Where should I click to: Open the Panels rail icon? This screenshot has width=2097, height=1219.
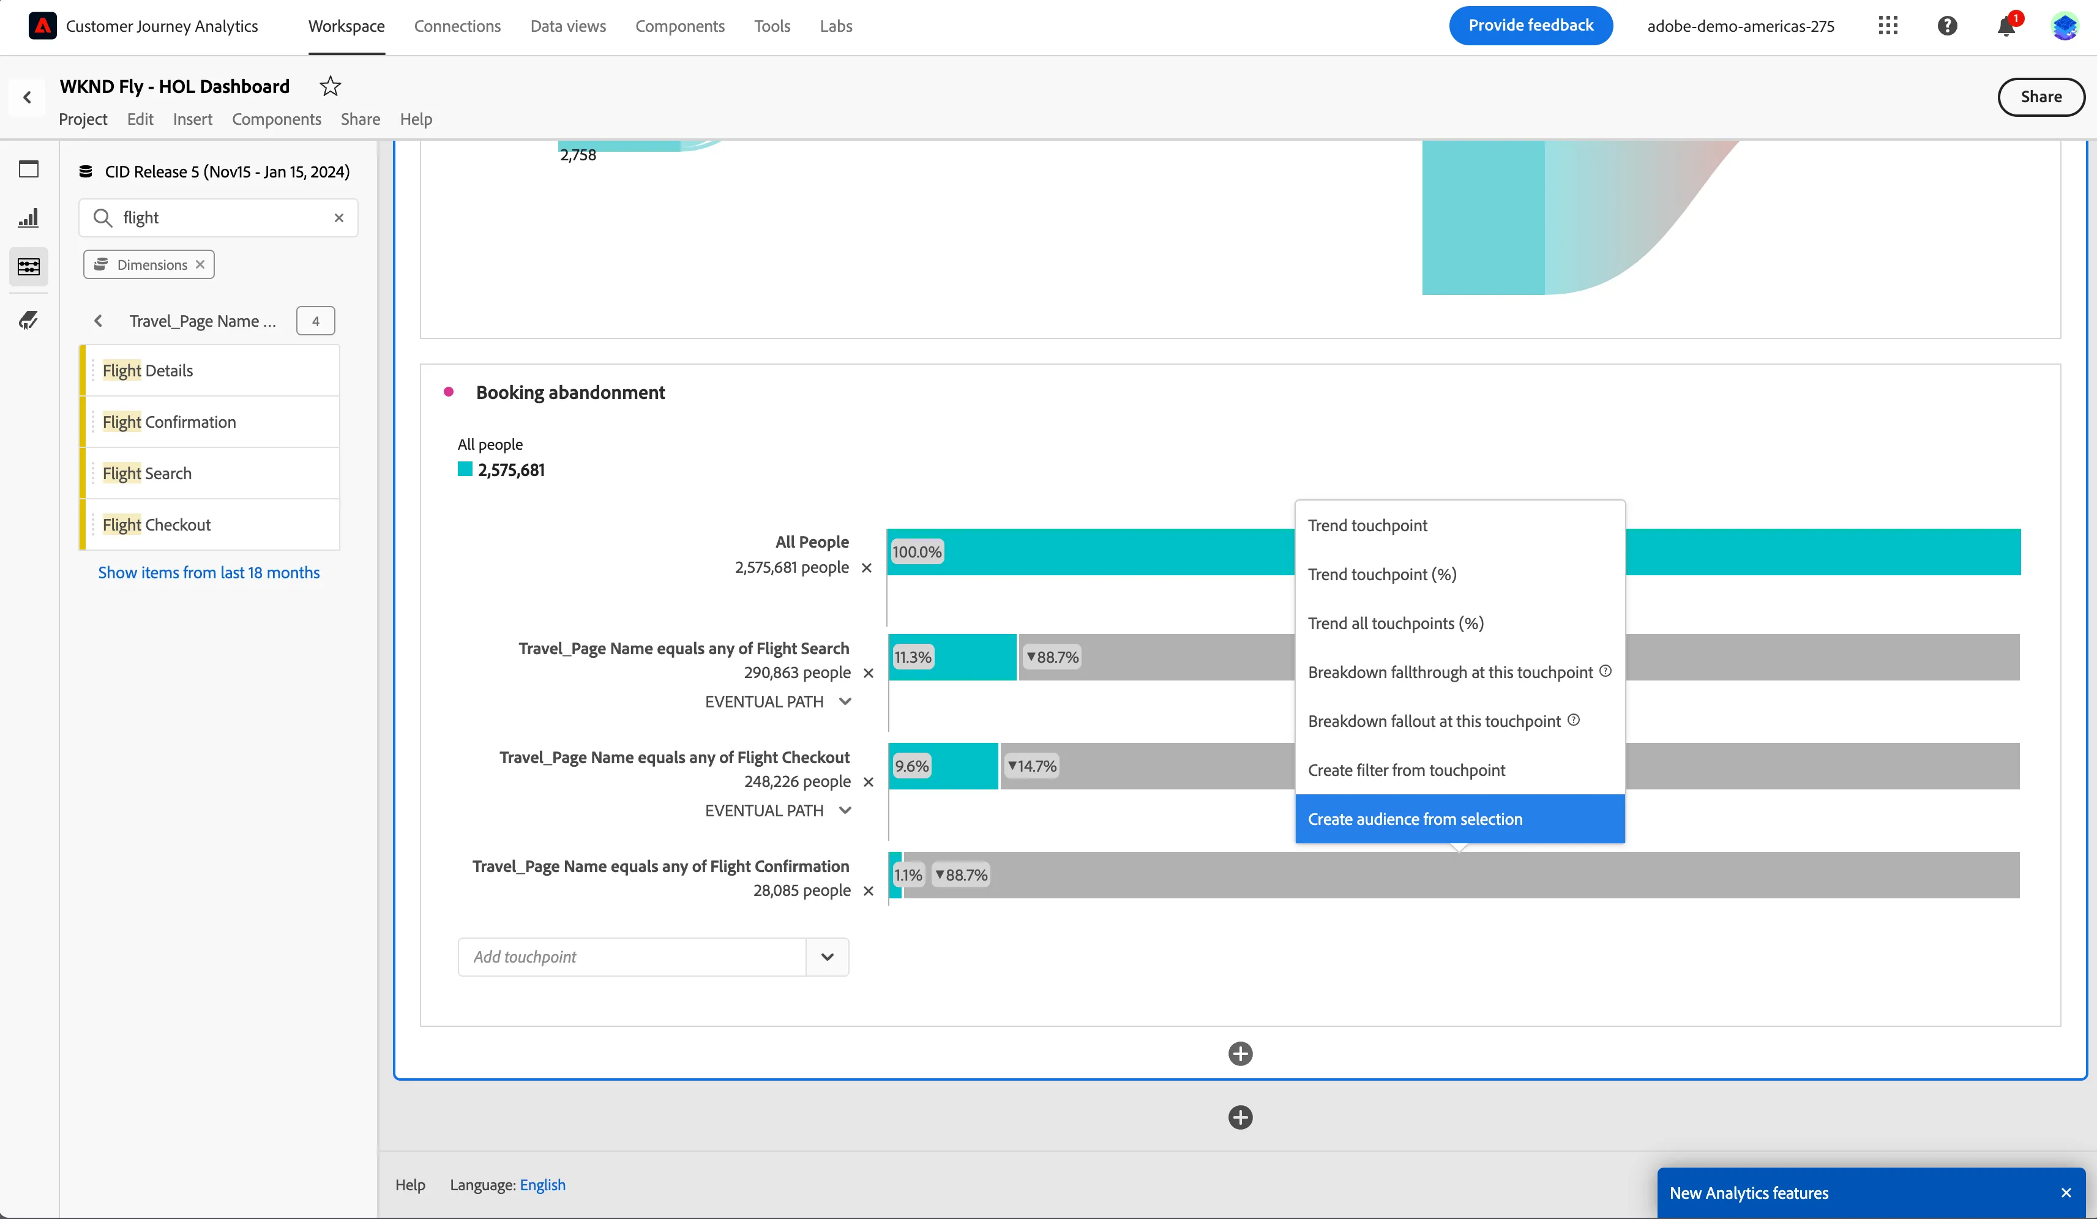(29, 169)
